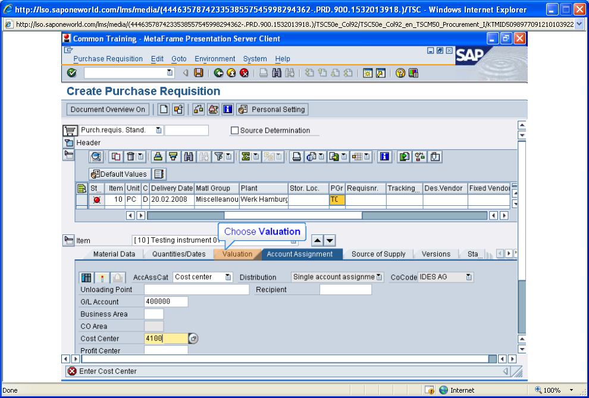Click the table grid icon beside AccAssCat
The image size is (589, 398).
pyautogui.click(x=86, y=277)
